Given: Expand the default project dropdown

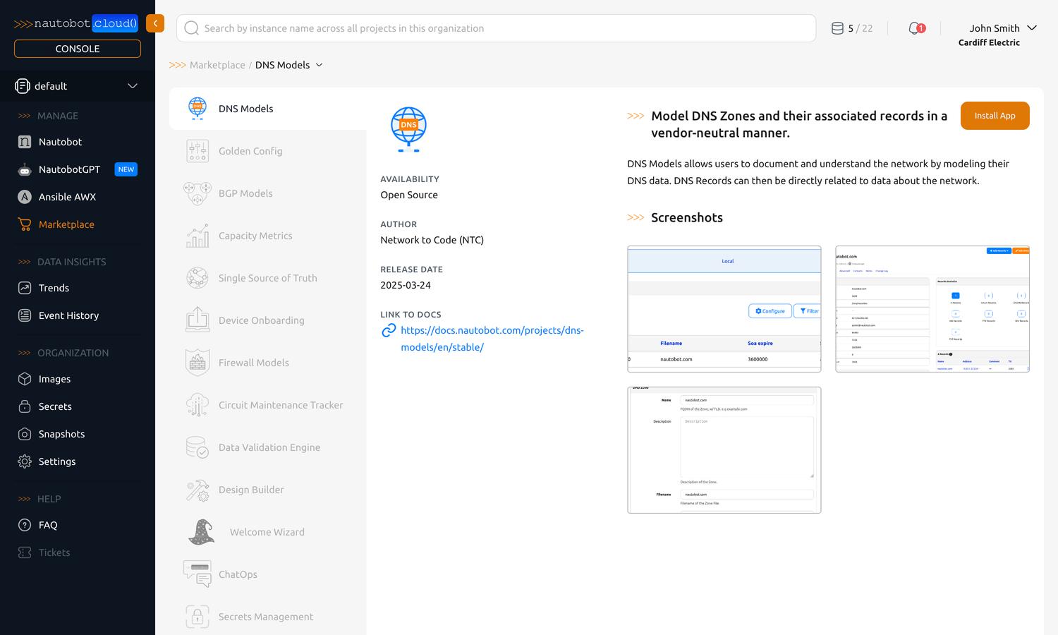Looking at the screenshot, I should (x=132, y=86).
